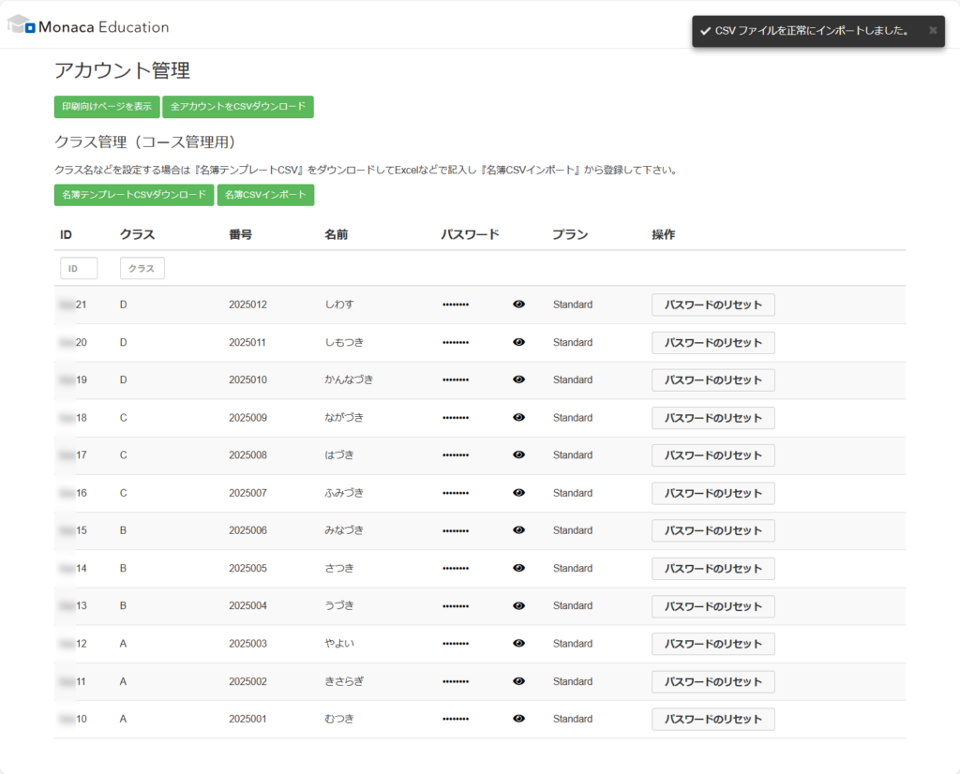
Task: Click masked password dots for むつき
Action: click(456, 719)
